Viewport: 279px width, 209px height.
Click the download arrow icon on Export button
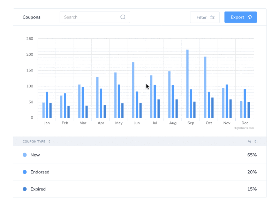pyautogui.click(x=249, y=17)
